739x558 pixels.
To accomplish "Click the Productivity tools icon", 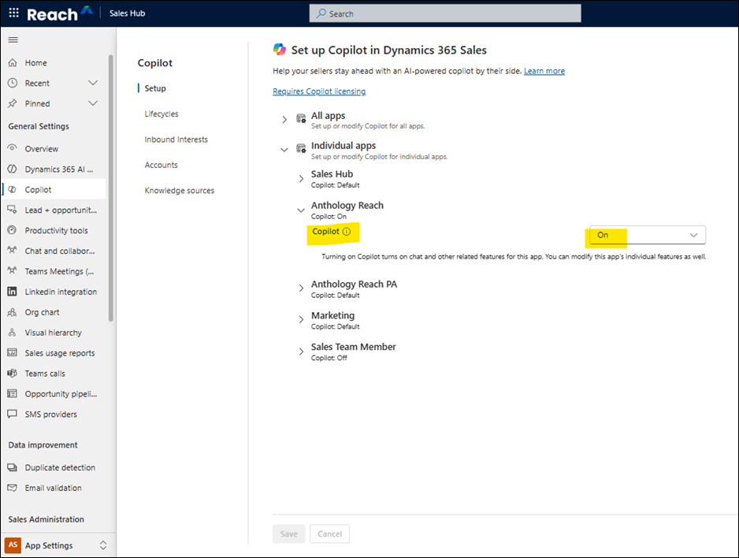I will point(13,230).
